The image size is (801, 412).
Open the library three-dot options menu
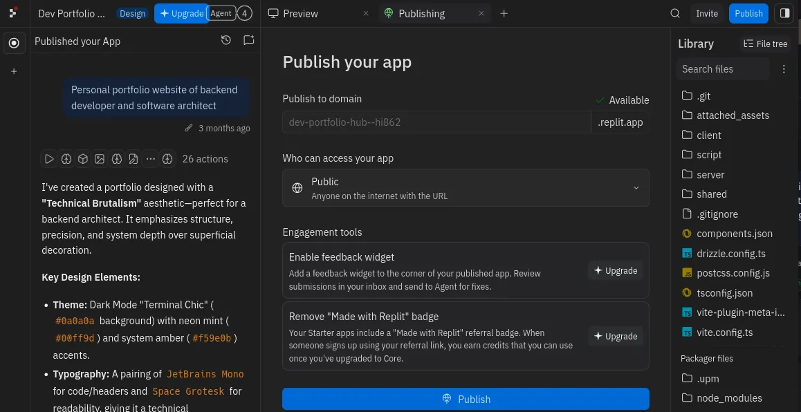pos(784,69)
